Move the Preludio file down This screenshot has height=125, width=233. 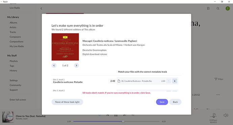click(175, 81)
